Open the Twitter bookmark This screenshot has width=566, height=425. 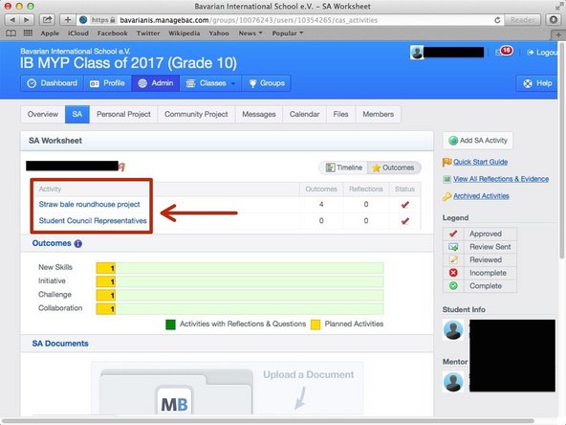(x=148, y=34)
